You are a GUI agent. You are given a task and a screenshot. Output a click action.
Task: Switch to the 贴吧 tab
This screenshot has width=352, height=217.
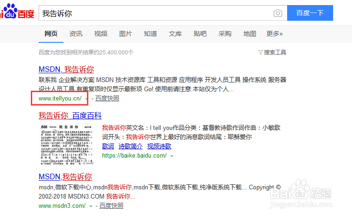pos(200,34)
